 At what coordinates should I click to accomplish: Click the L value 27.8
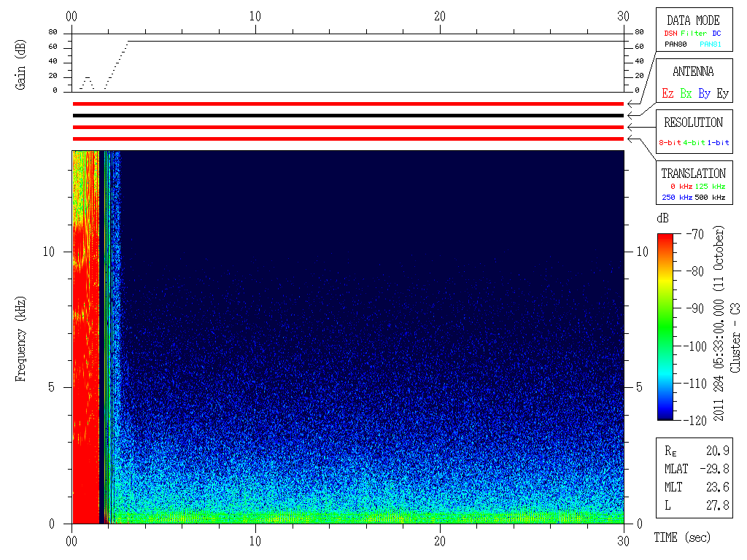(718, 505)
